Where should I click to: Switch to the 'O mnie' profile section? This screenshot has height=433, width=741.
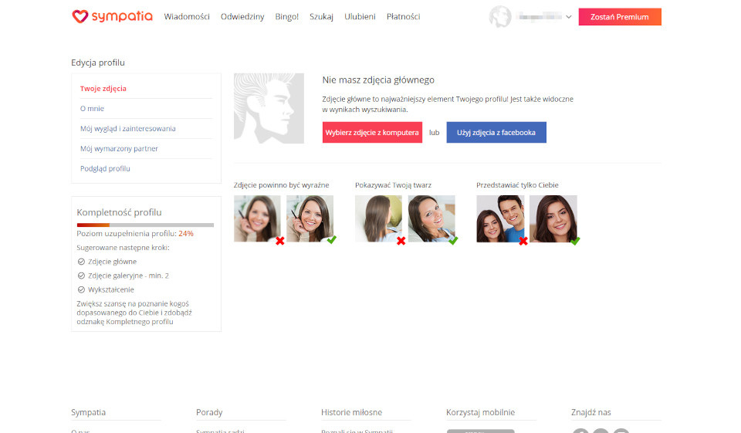point(92,109)
